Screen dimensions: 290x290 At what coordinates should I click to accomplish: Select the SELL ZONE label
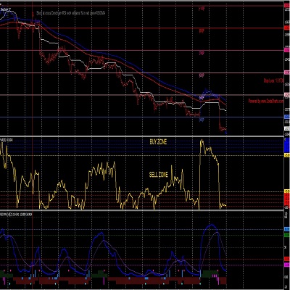pyautogui.click(x=159, y=175)
